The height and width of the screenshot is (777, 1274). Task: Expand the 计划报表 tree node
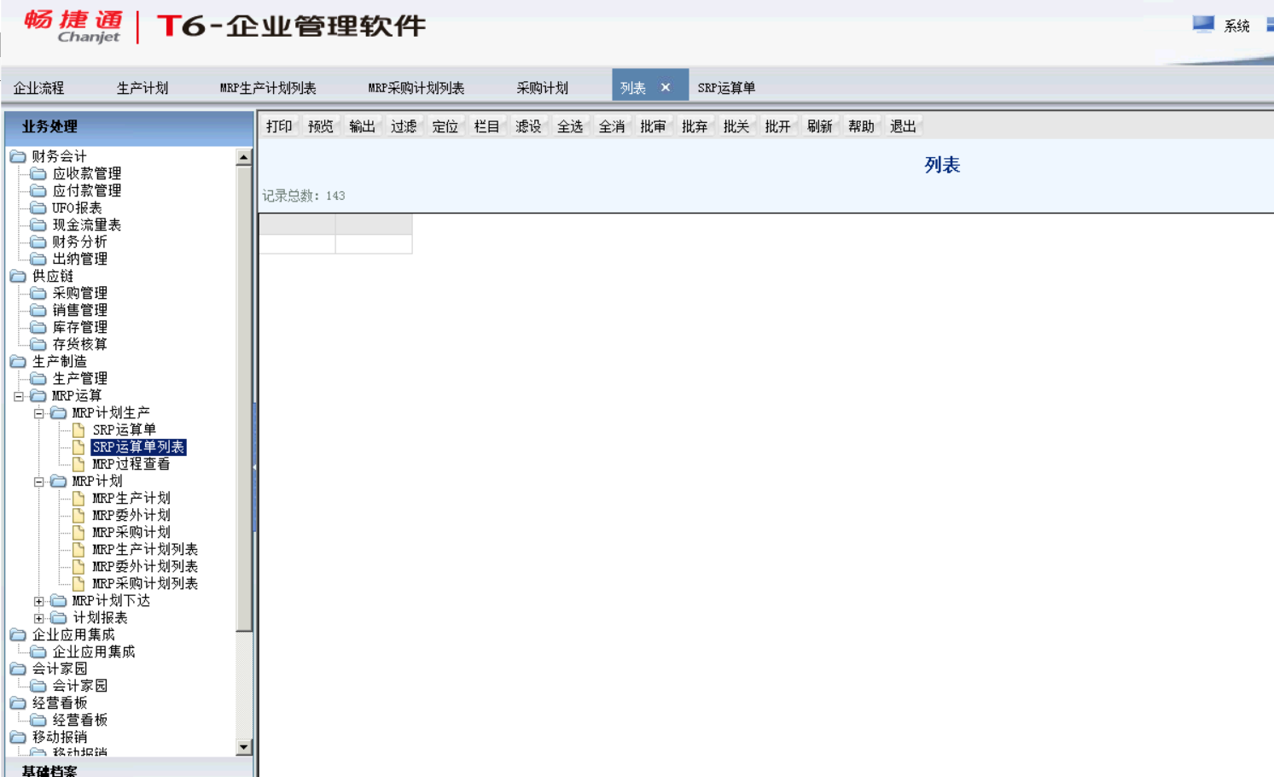pyautogui.click(x=38, y=618)
